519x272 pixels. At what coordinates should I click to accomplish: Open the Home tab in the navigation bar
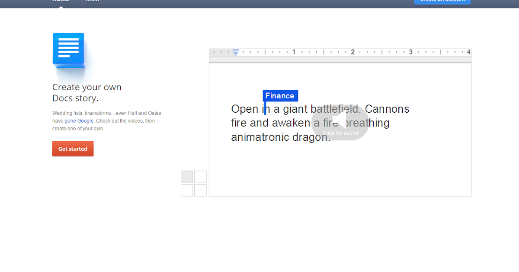pyautogui.click(x=61, y=1)
